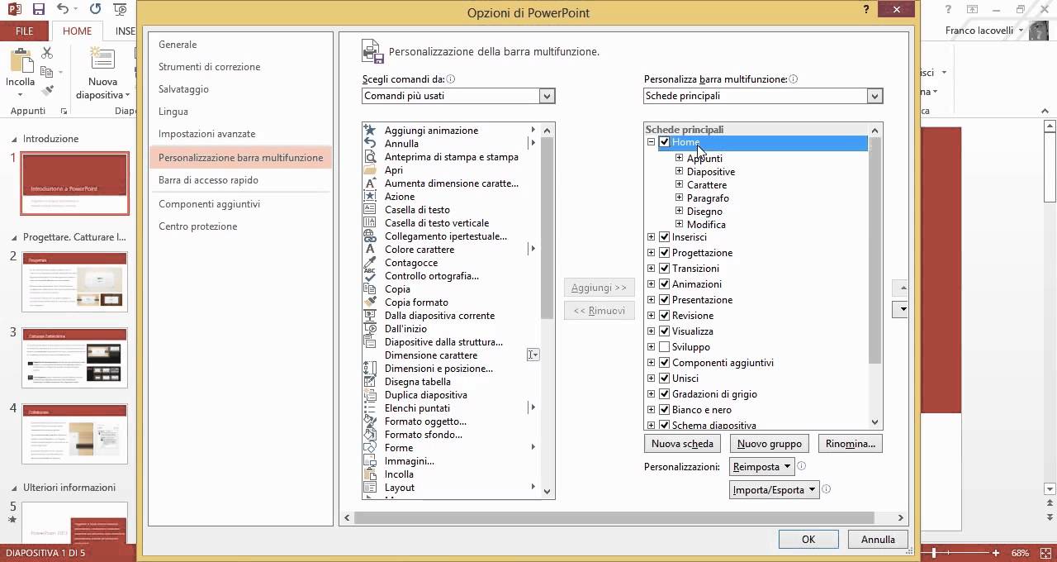This screenshot has height=562, width=1057.
Task: Click the Aumenta dimensione carattere icon
Action: (x=370, y=183)
